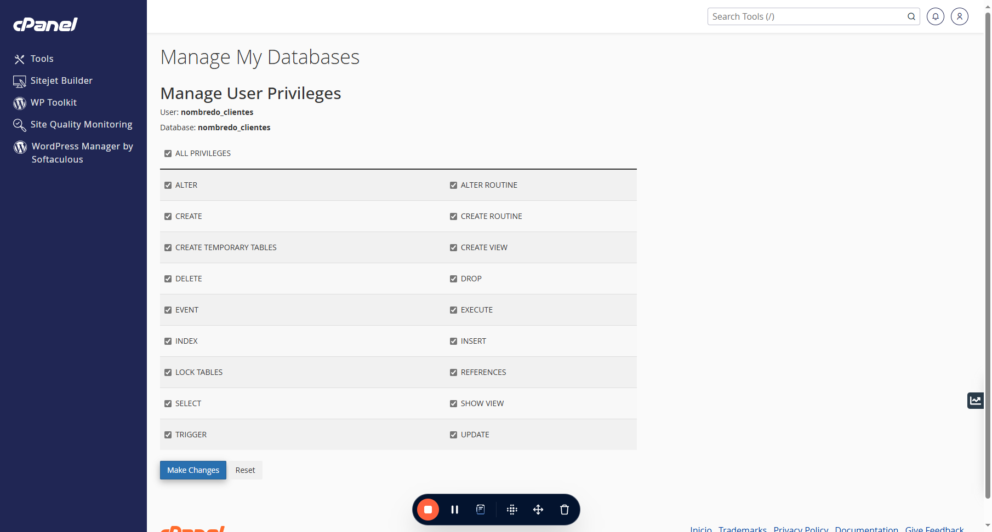Focus the Search Tools input field
Screen dimensions: 992x532
[808, 16]
